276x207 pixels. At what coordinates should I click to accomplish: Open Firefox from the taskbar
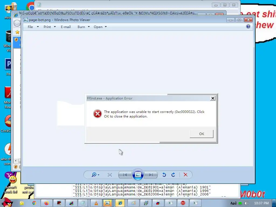pos(46,203)
